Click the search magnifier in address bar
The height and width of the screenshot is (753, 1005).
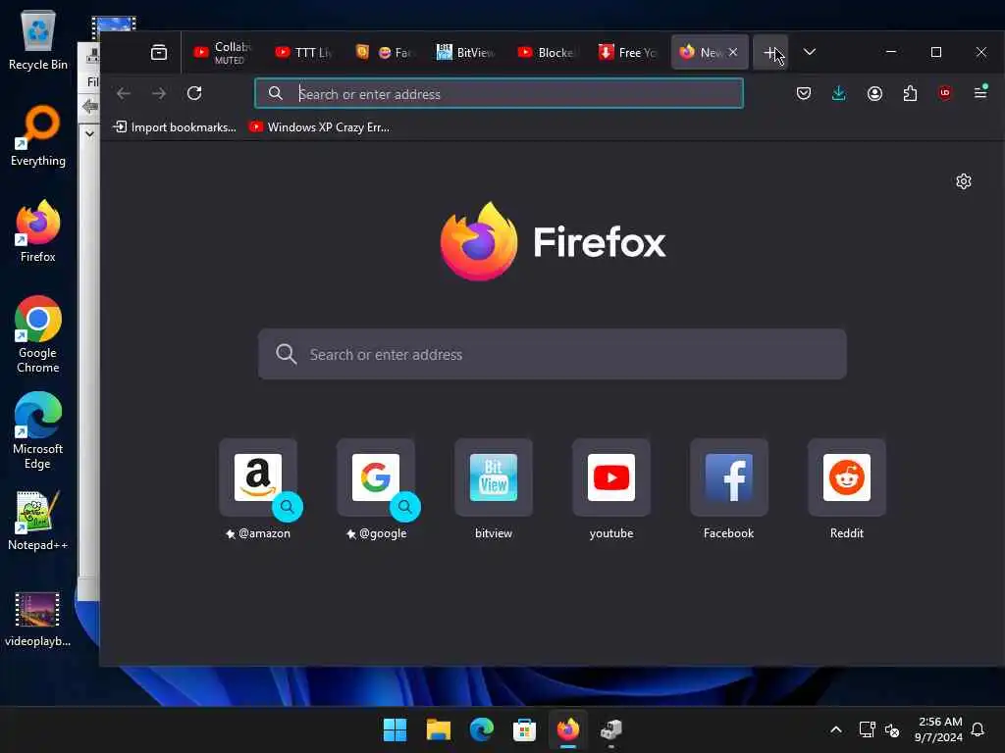[x=276, y=93]
